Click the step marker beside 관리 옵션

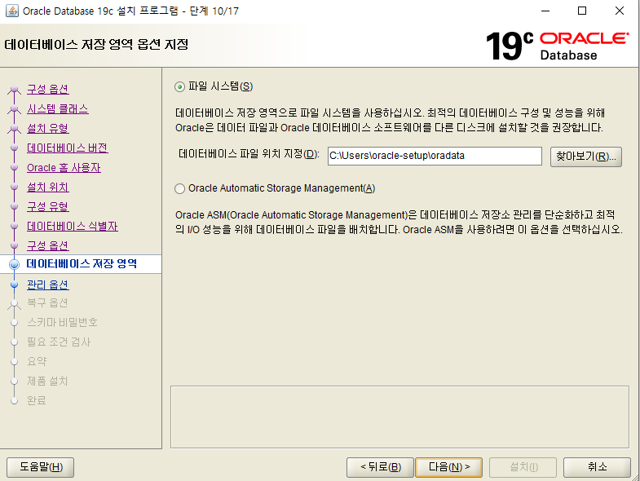click(x=15, y=285)
